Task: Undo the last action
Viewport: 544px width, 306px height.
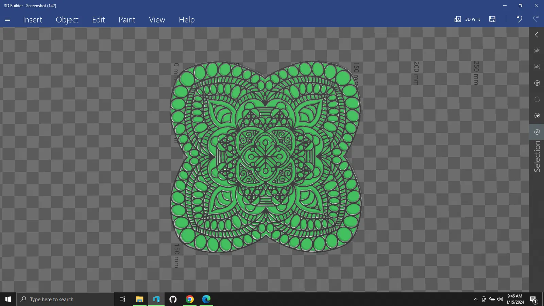Action: pyautogui.click(x=519, y=19)
